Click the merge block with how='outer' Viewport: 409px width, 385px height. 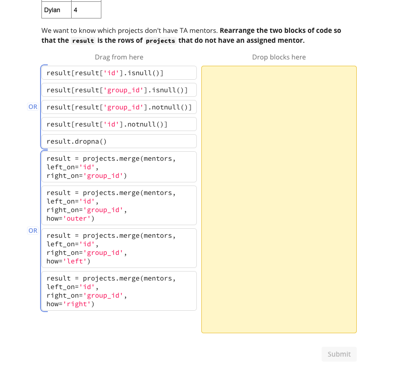[x=119, y=205]
